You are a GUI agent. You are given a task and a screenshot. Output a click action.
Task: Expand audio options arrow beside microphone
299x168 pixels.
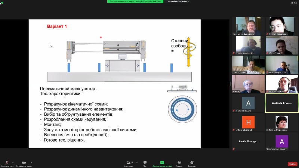(x=13, y=162)
